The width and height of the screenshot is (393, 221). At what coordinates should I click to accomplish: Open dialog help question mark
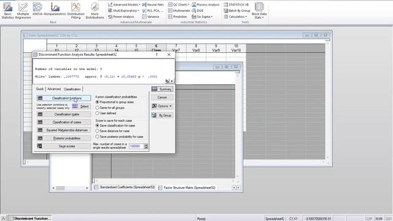pyautogui.click(x=157, y=55)
